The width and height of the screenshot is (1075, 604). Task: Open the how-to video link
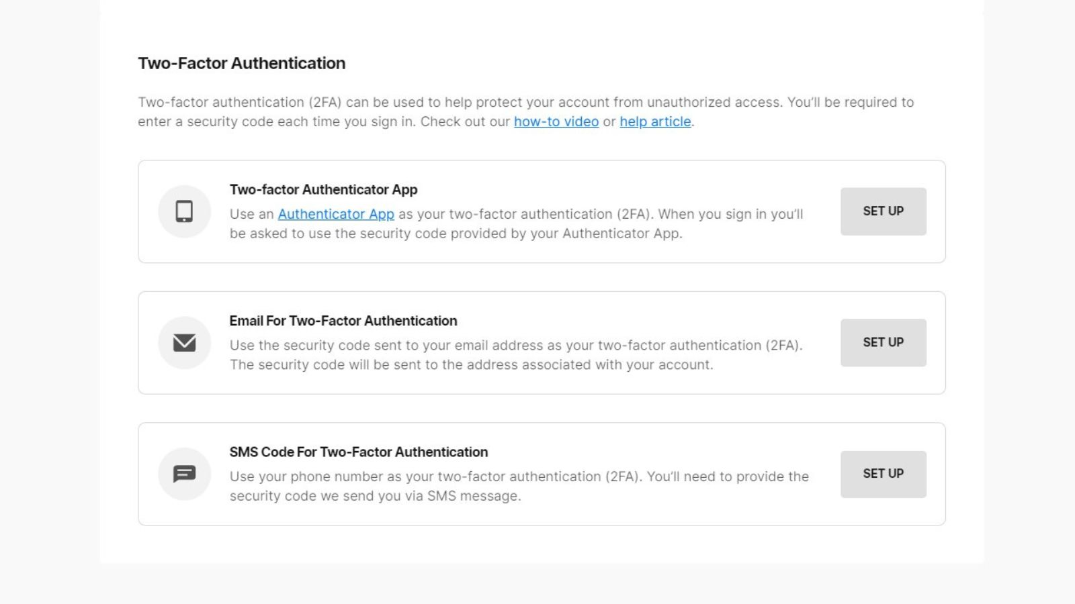556,121
